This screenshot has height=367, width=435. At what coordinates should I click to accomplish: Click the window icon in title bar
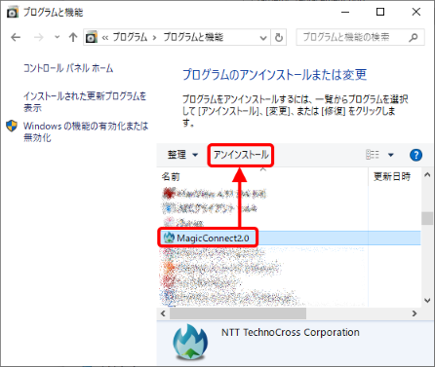pos(13,13)
